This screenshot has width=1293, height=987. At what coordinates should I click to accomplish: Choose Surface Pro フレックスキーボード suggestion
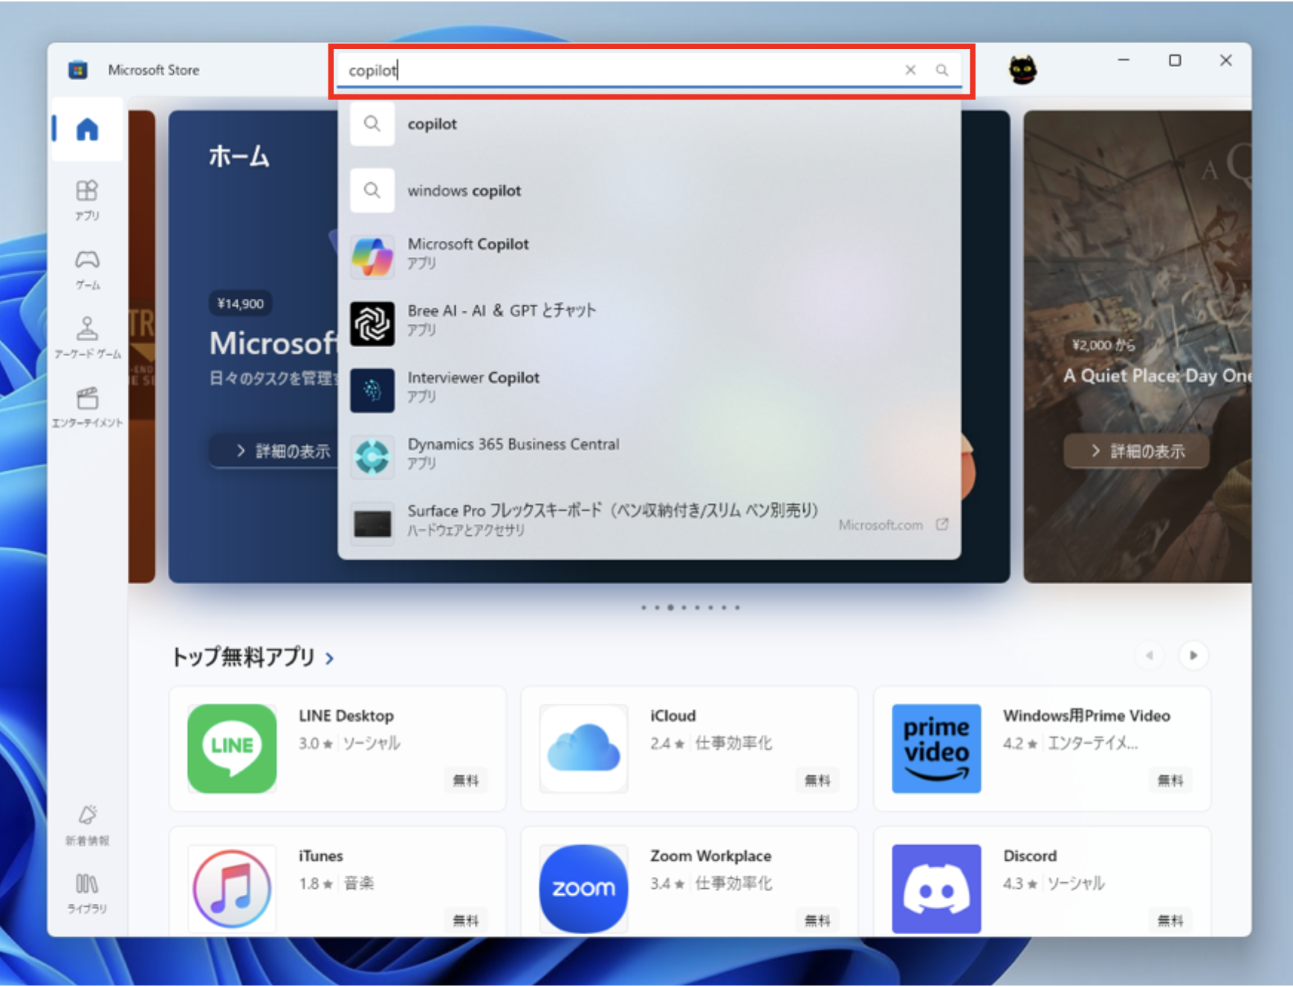click(x=649, y=523)
